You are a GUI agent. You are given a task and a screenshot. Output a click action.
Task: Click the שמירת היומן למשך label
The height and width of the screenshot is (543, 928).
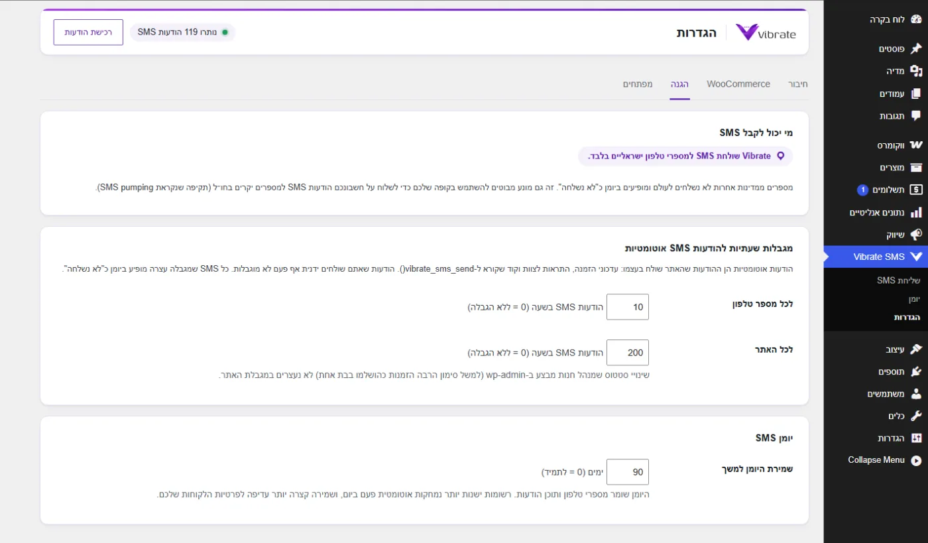(x=757, y=469)
